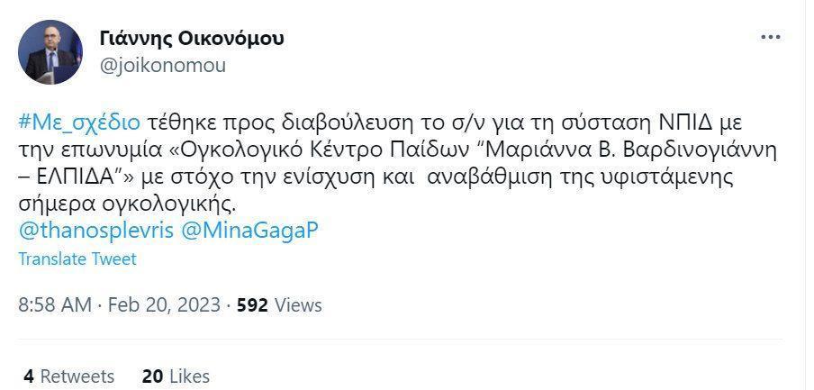This screenshot has width=814, height=390.
Task: Open the @joikonomou handle link
Action: [x=163, y=65]
